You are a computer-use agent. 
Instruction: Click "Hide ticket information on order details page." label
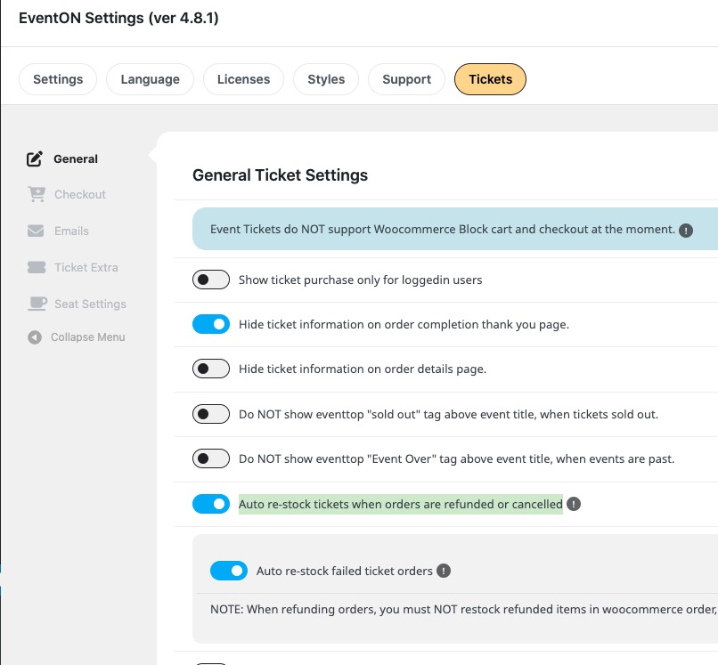pyautogui.click(x=363, y=369)
